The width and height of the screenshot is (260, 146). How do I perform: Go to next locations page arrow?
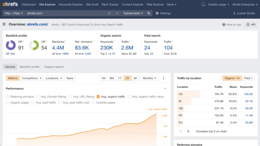tap(188, 131)
